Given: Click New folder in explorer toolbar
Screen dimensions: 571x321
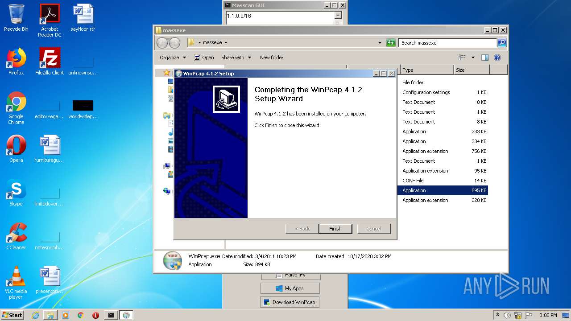Looking at the screenshot, I should point(272,58).
